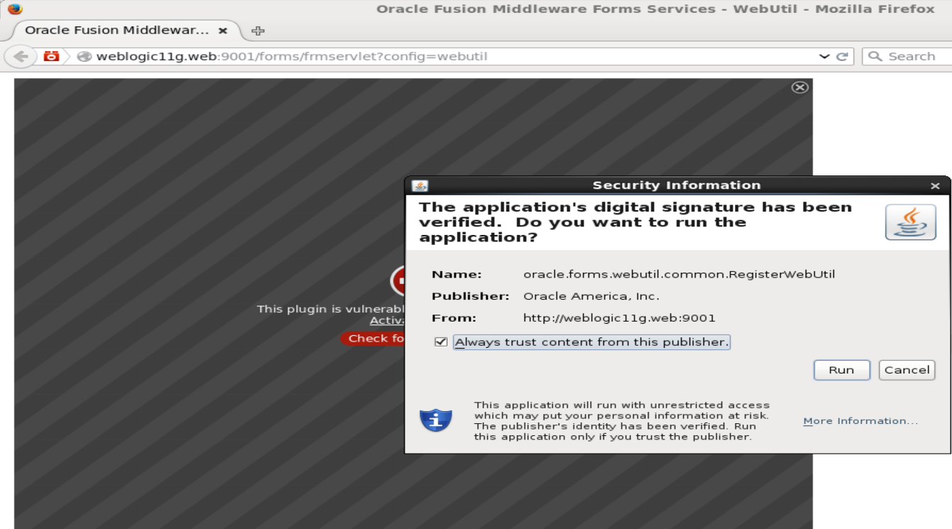The width and height of the screenshot is (952, 529).
Task: Open the More Information link
Action: click(860, 421)
